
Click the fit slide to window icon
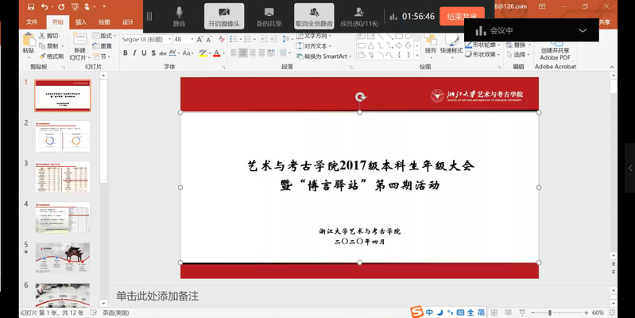click(x=612, y=312)
